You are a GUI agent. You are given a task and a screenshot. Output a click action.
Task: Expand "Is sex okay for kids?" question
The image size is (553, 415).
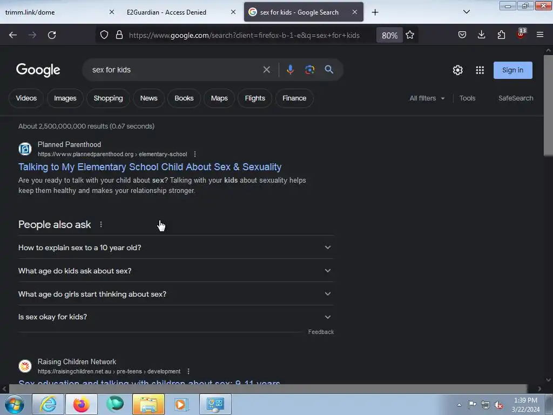tap(176, 317)
